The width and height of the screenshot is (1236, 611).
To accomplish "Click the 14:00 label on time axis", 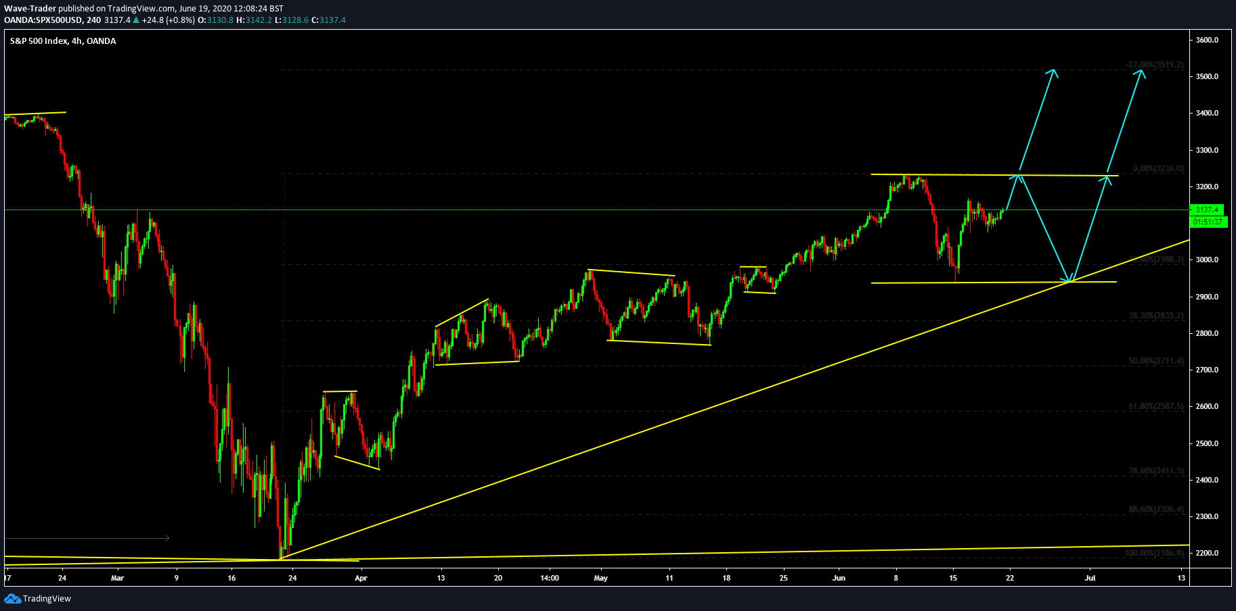I will pos(550,578).
